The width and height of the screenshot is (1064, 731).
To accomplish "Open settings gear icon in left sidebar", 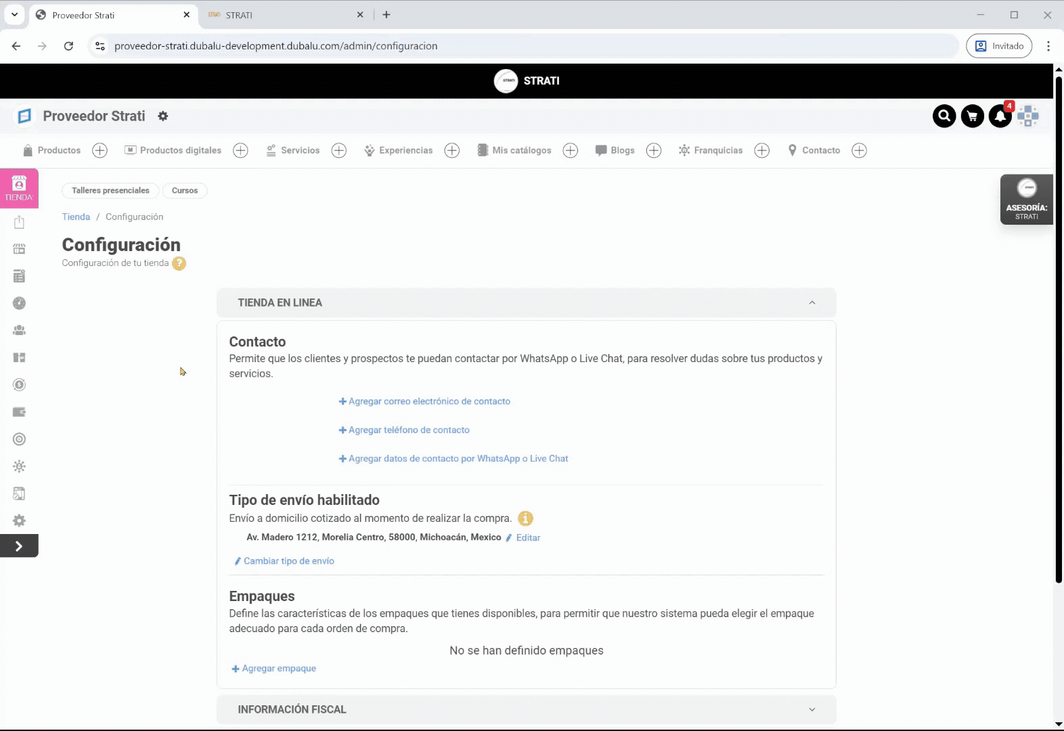I will (x=19, y=520).
